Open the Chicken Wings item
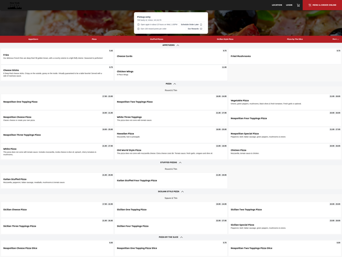The image size is (342, 257). coord(171,73)
